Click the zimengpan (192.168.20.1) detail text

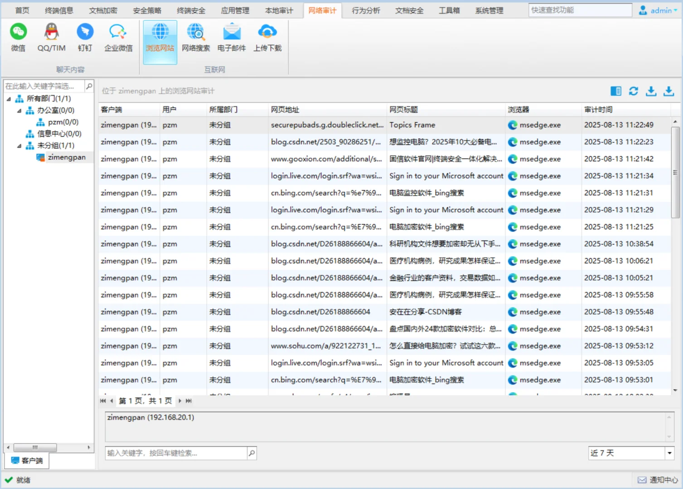150,417
